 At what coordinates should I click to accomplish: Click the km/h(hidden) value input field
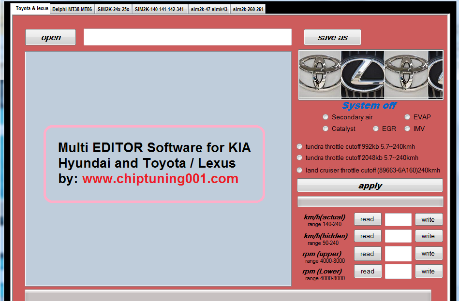[x=398, y=236]
